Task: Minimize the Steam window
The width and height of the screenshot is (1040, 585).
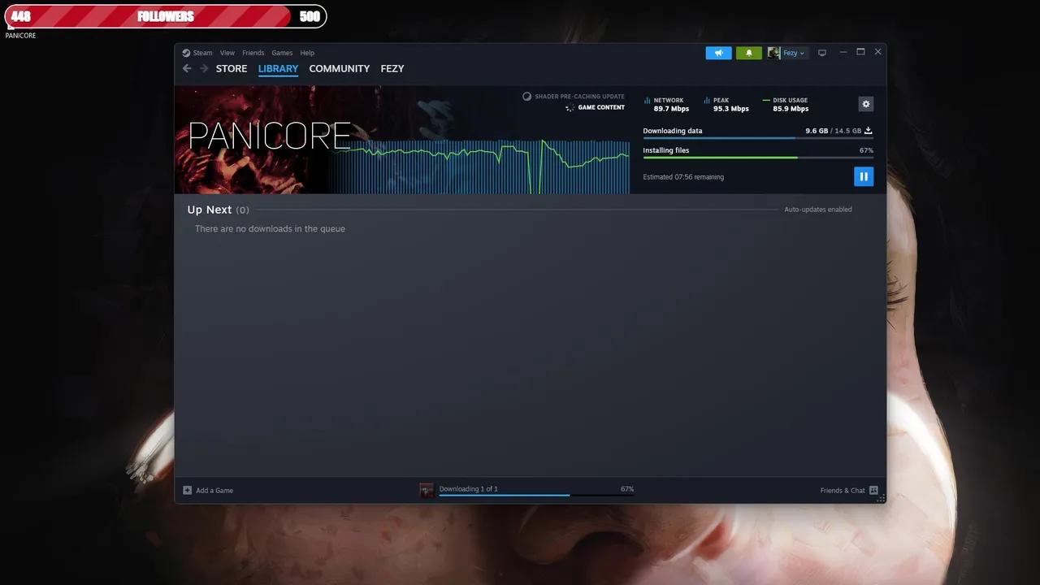Action: [843, 52]
